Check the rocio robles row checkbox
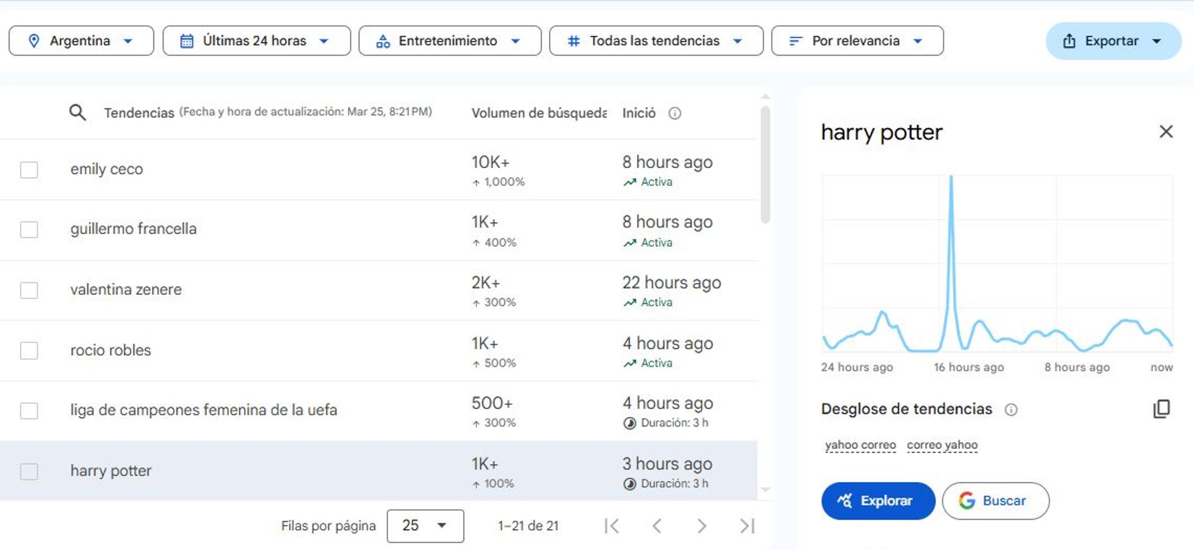 click(x=29, y=350)
